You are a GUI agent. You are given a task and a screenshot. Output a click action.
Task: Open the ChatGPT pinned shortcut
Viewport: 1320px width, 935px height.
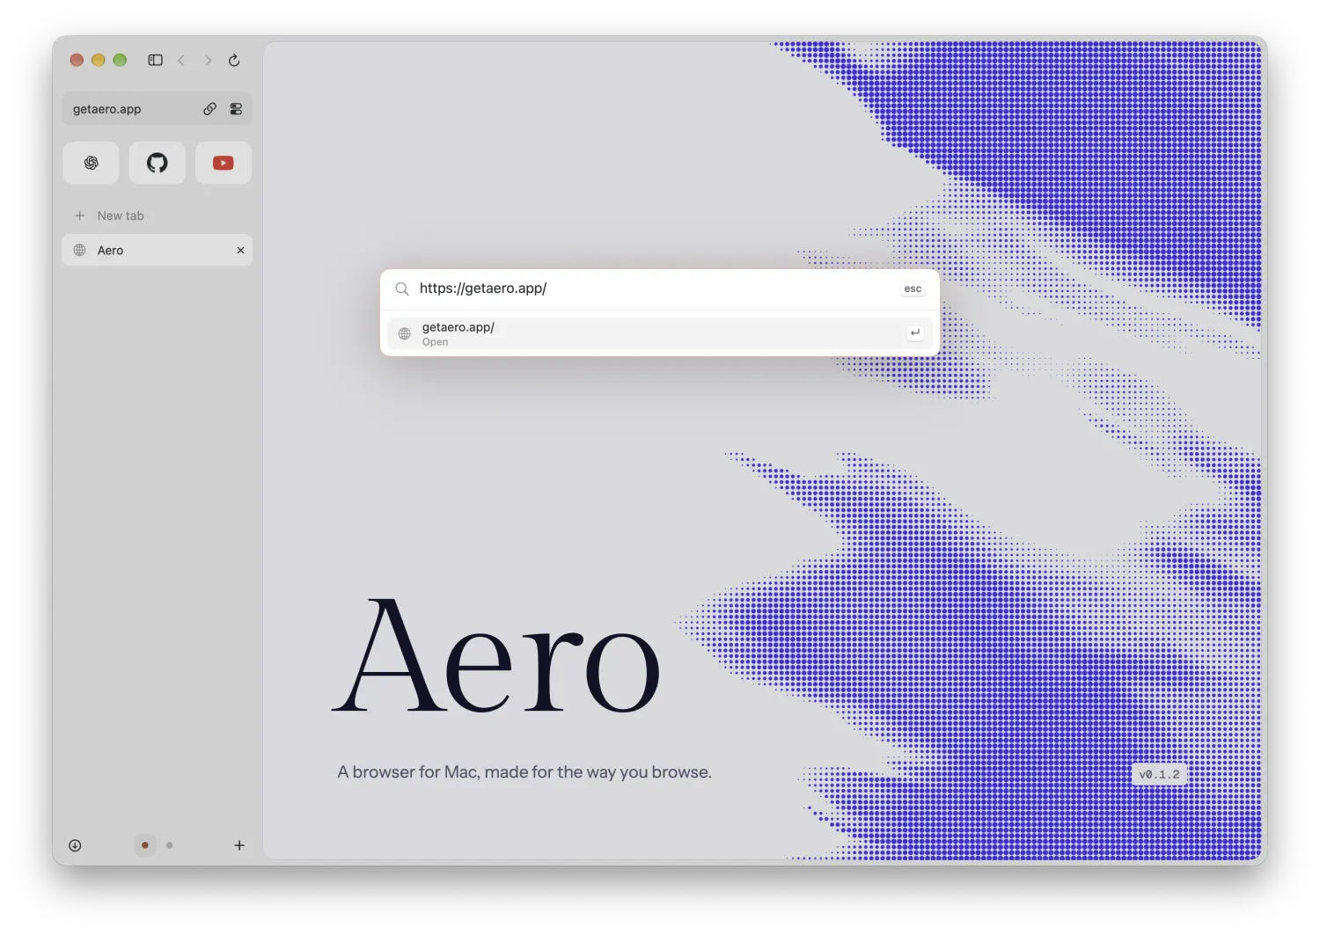[91, 163]
